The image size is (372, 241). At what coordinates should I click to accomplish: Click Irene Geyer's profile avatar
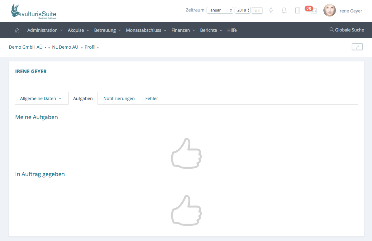pos(329,11)
